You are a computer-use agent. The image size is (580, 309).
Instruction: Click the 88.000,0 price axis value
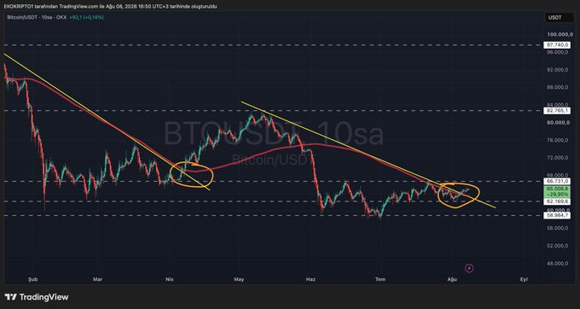click(x=557, y=87)
